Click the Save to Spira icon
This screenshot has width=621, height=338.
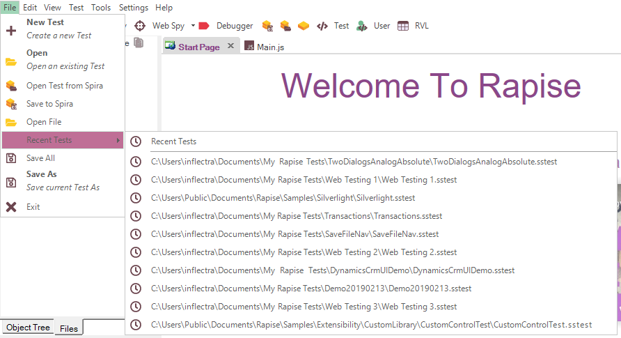tap(11, 104)
